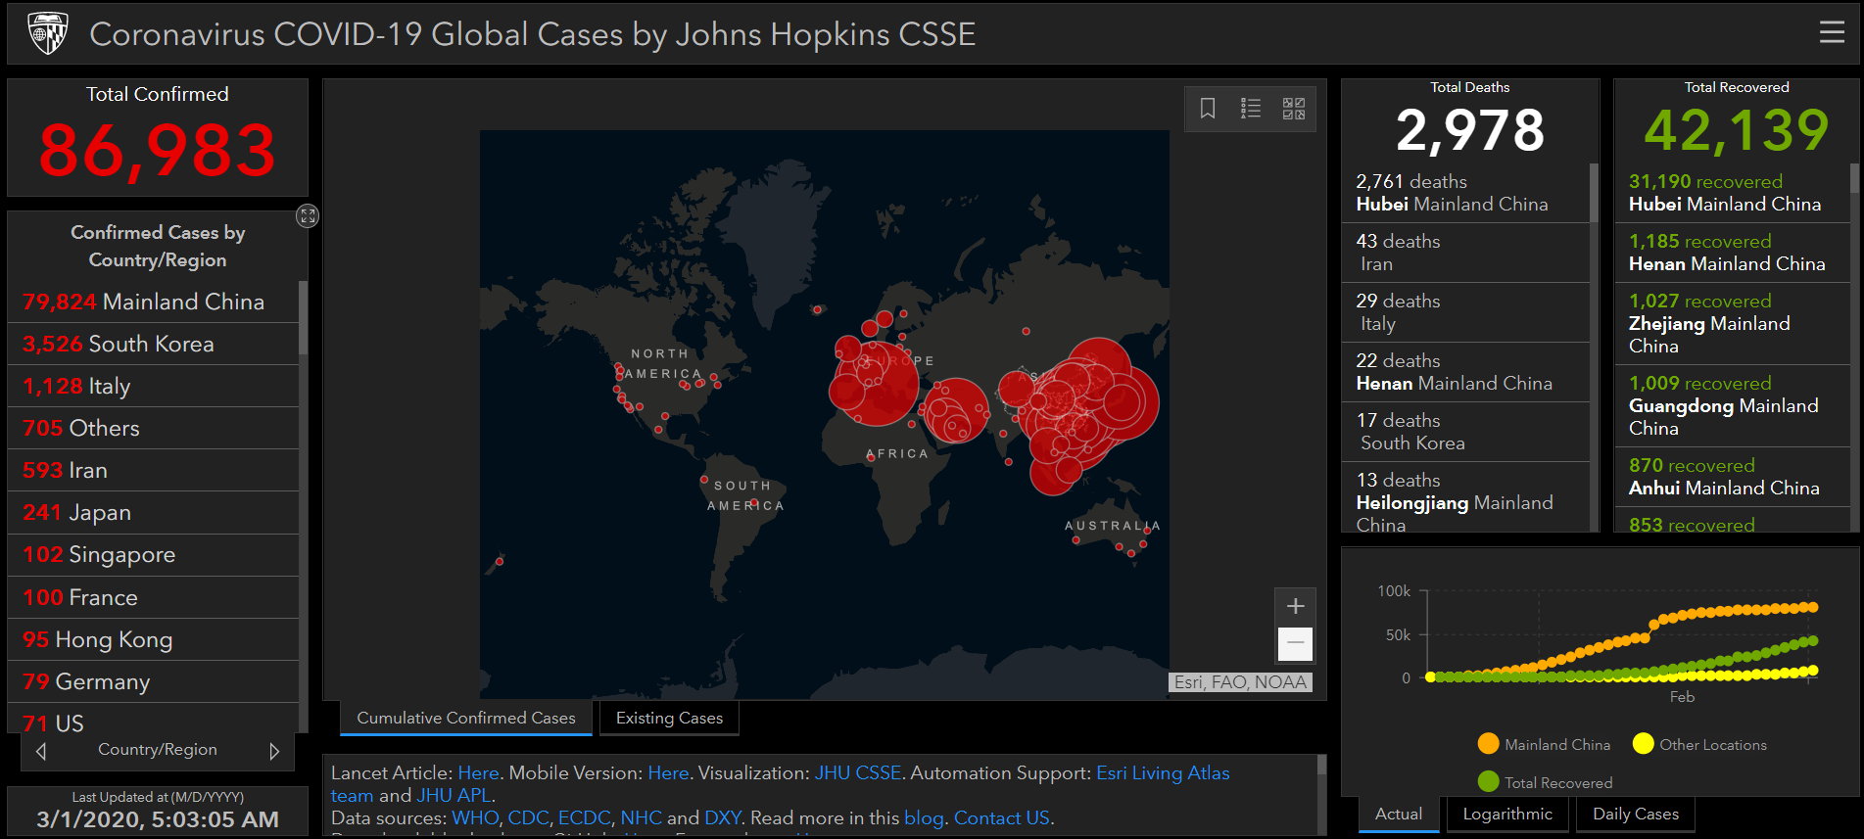Select 13 deaths Heilongjiang entry
Screen dimensions: 1864x839
click(x=1465, y=498)
